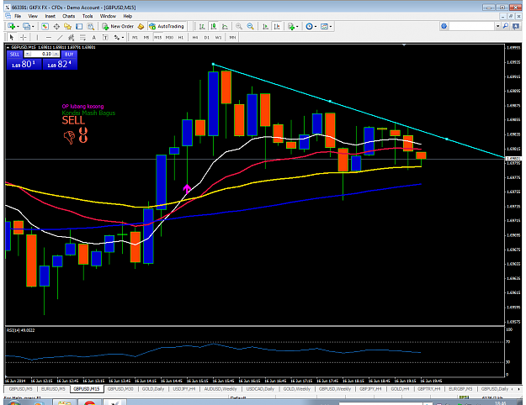Select the cursor arrow tool
The width and height of the screenshot is (526, 405).
(x=12, y=37)
